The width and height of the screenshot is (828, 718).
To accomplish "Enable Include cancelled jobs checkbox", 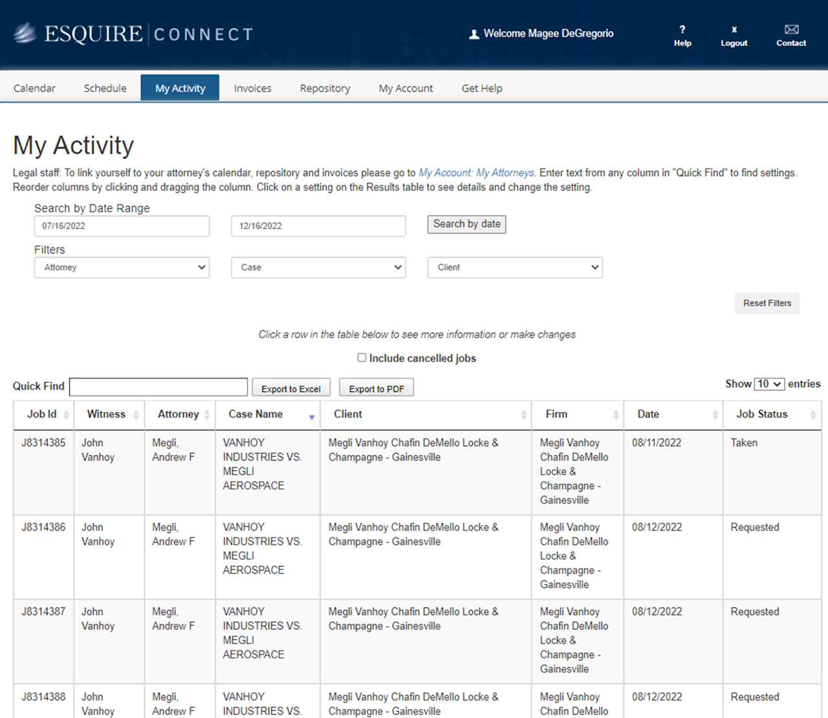I will [362, 358].
